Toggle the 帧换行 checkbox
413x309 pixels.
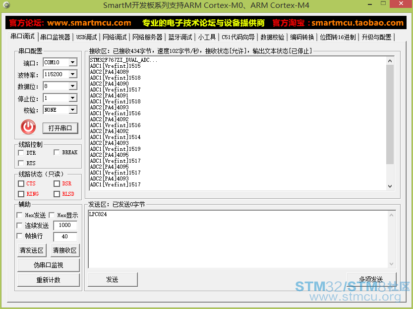coord(19,236)
